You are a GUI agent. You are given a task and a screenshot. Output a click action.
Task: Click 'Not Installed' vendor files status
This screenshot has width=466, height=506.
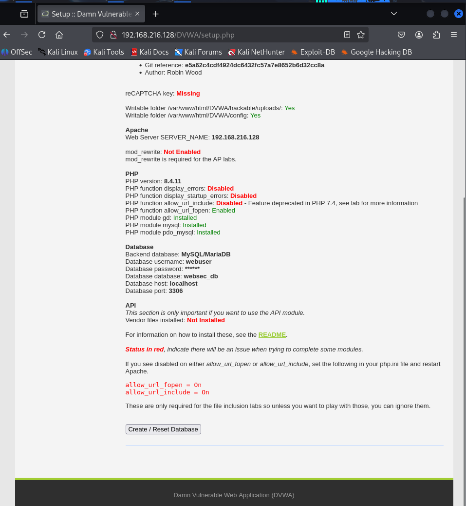coord(206,320)
